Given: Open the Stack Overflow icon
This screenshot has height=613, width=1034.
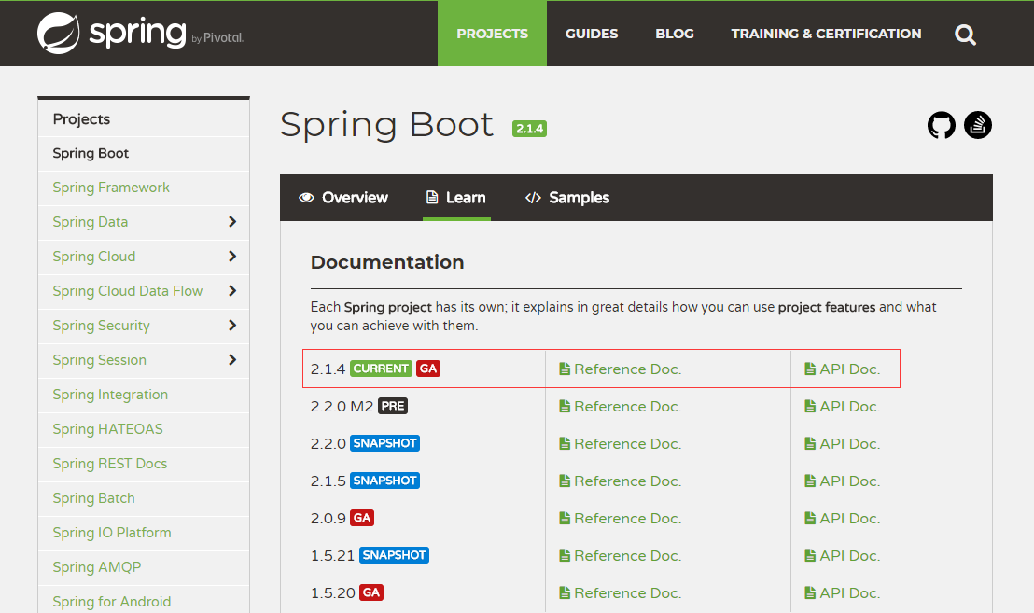Looking at the screenshot, I should coord(977,125).
